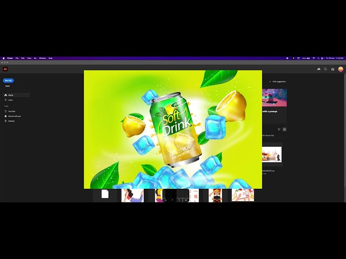The height and width of the screenshot is (259, 346).
Task: Open the blank document file thumbnail
Action: 105,194
